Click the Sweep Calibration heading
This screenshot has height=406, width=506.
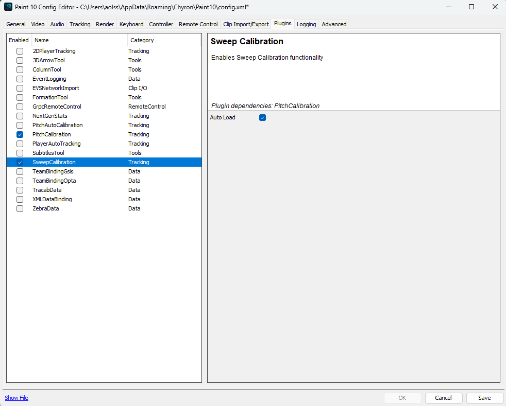pos(247,42)
